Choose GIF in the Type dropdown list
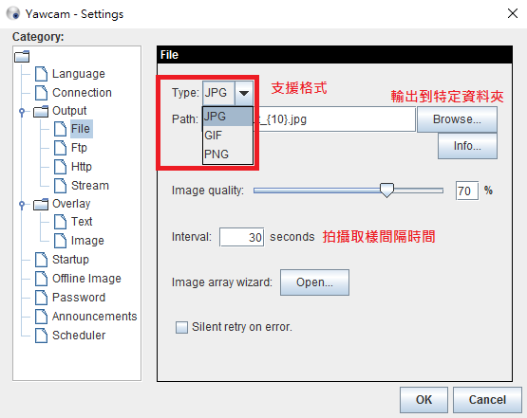 (228, 136)
